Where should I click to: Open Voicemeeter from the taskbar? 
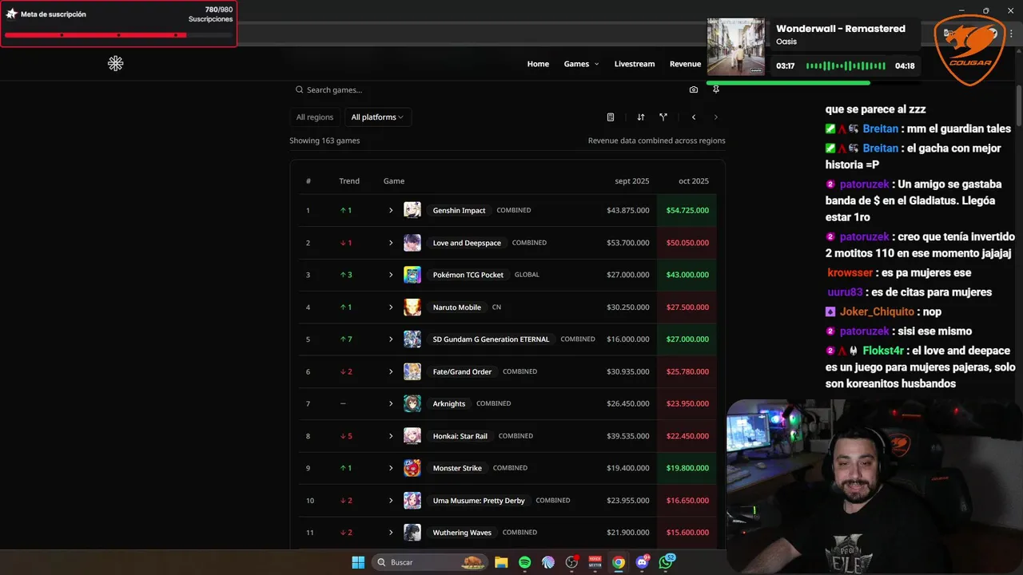pos(595,562)
